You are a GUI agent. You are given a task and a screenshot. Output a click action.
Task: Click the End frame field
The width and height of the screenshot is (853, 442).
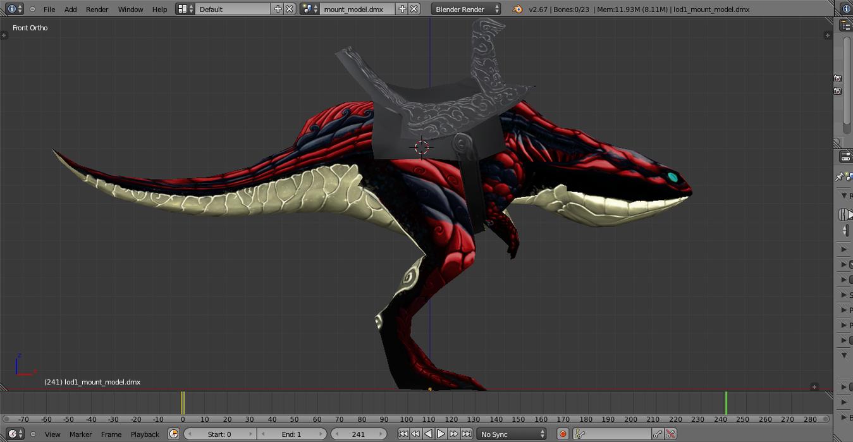291,434
